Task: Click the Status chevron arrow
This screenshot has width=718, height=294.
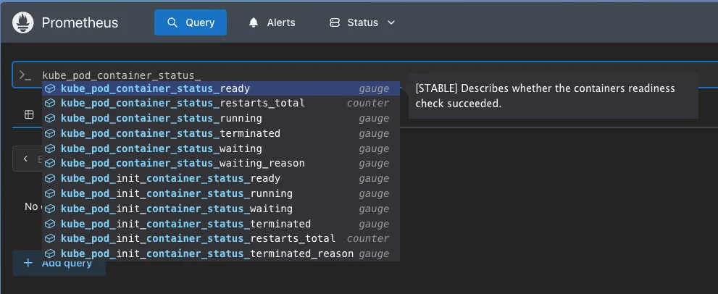Action: [x=391, y=22]
